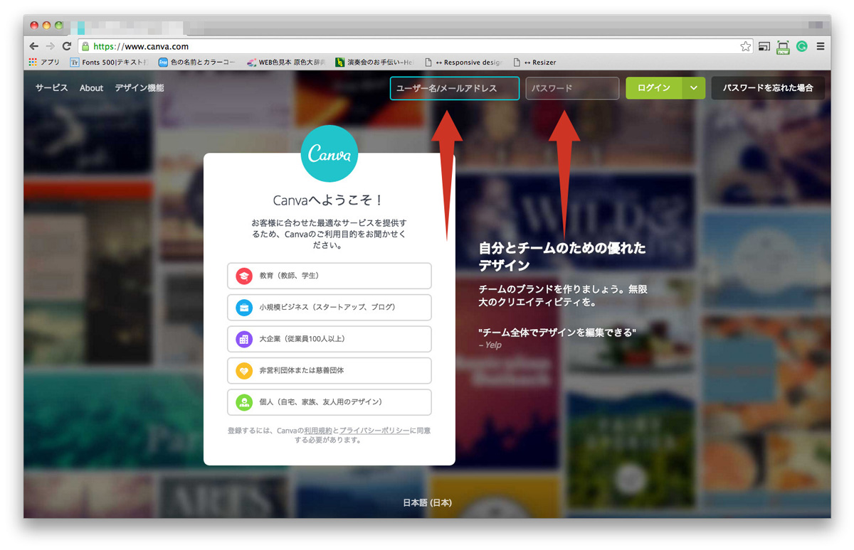Select 教育（教師、学生） option
854x550 pixels.
pos(330,276)
